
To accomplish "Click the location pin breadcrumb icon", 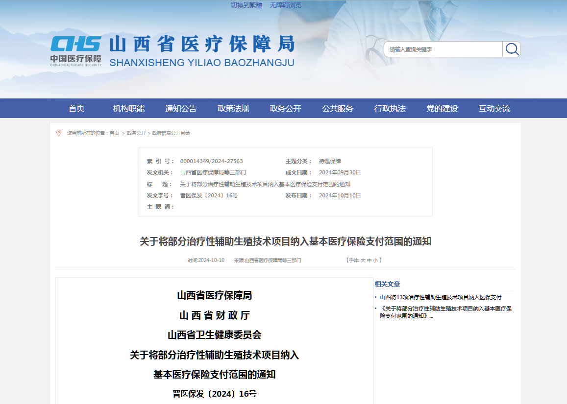I will coord(58,132).
